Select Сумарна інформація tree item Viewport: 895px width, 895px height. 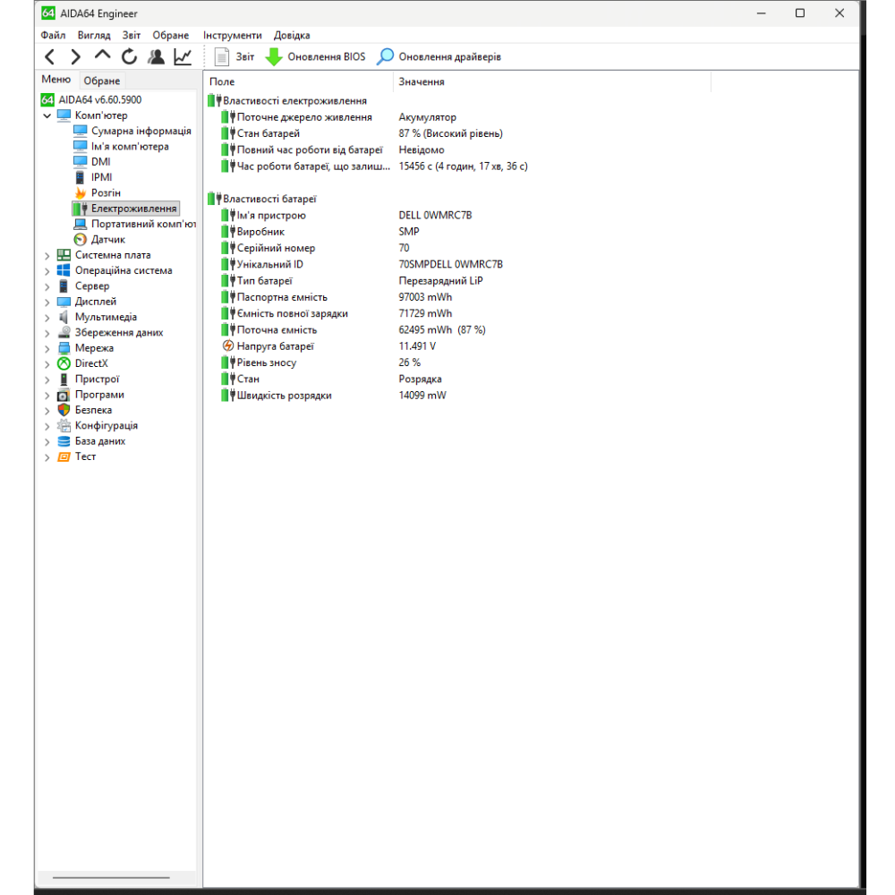141,131
